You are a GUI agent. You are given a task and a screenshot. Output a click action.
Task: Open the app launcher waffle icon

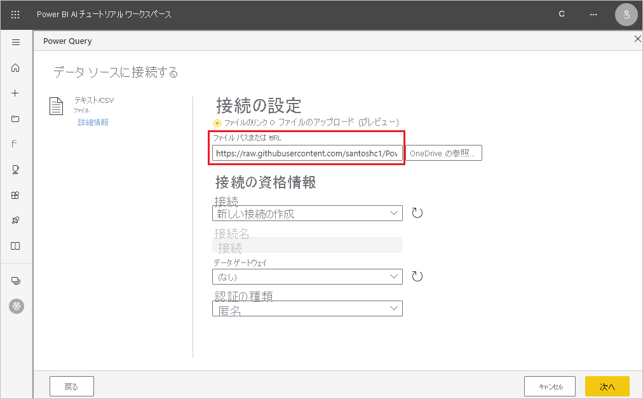[x=15, y=15]
